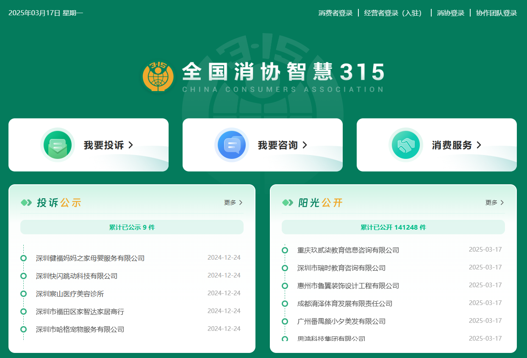Open the 我要咨询 chevron arrow
Viewport: 527px width, 358px height.
pyautogui.click(x=305, y=145)
